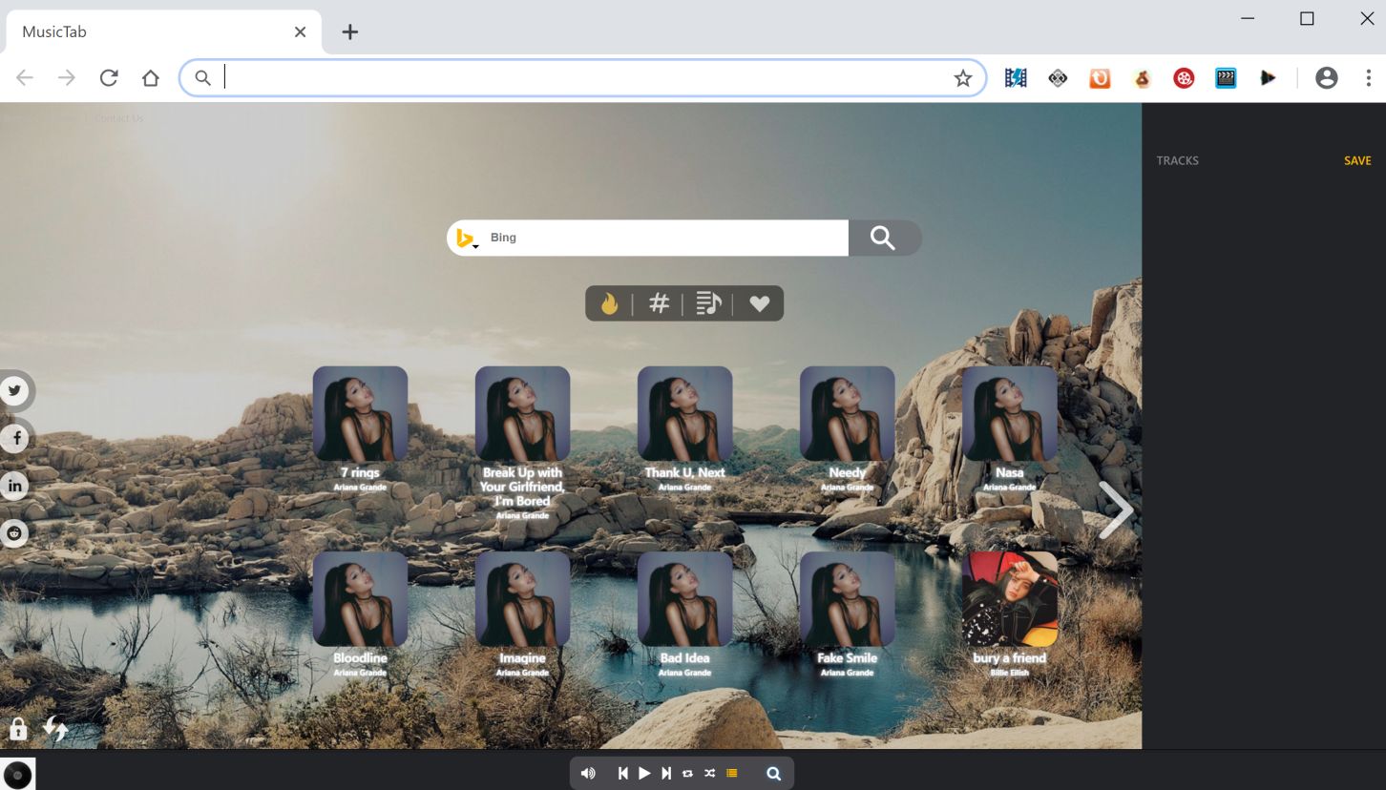Share on Twitter via sidebar icon

(15, 390)
